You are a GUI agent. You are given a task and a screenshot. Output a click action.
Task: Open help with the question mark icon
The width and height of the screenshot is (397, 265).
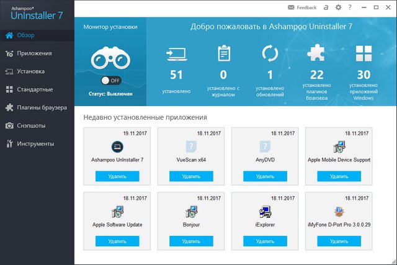350,7
